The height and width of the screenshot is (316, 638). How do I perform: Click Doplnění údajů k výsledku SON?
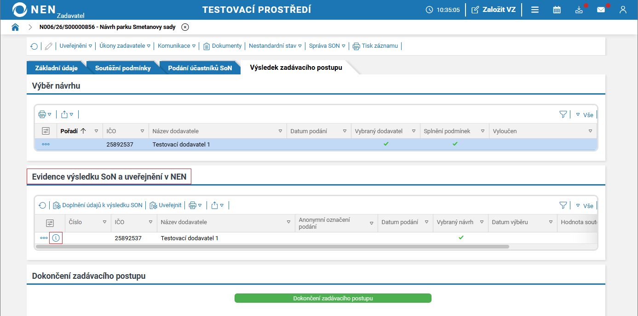98,205
